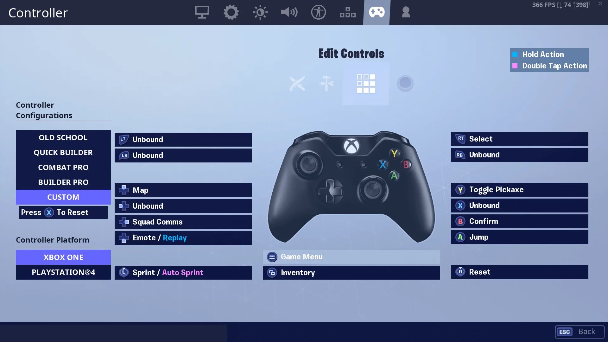Open the Gear settings tab icon
608x342 pixels.
(x=231, y=12)
